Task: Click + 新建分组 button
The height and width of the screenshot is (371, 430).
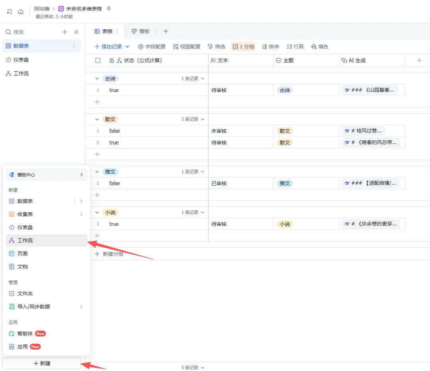Action: tap(109, 254)
